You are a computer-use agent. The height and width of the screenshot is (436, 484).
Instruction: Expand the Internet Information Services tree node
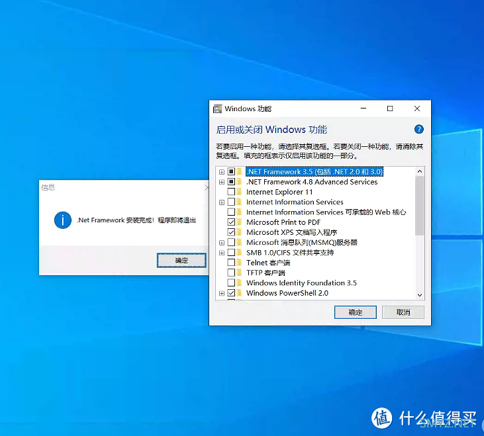tap(222, 202)
